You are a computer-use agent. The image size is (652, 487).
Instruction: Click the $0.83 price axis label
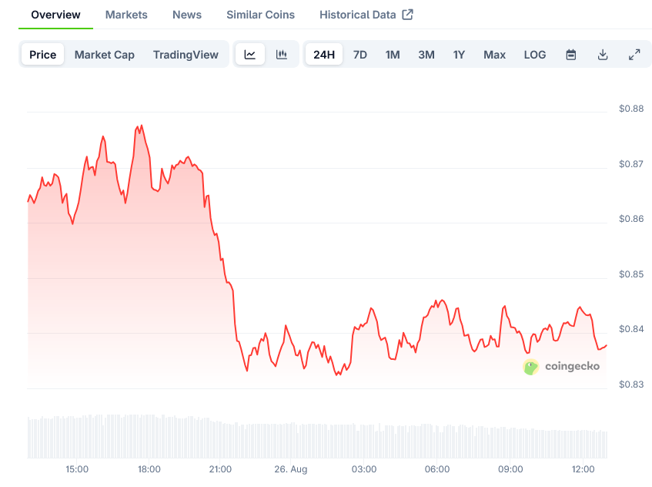pos(631,385)
